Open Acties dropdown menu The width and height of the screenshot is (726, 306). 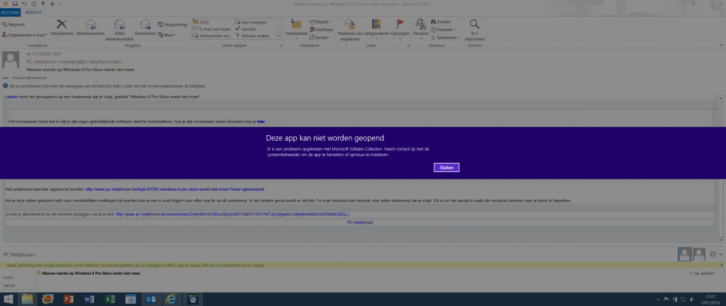point(319,37)
